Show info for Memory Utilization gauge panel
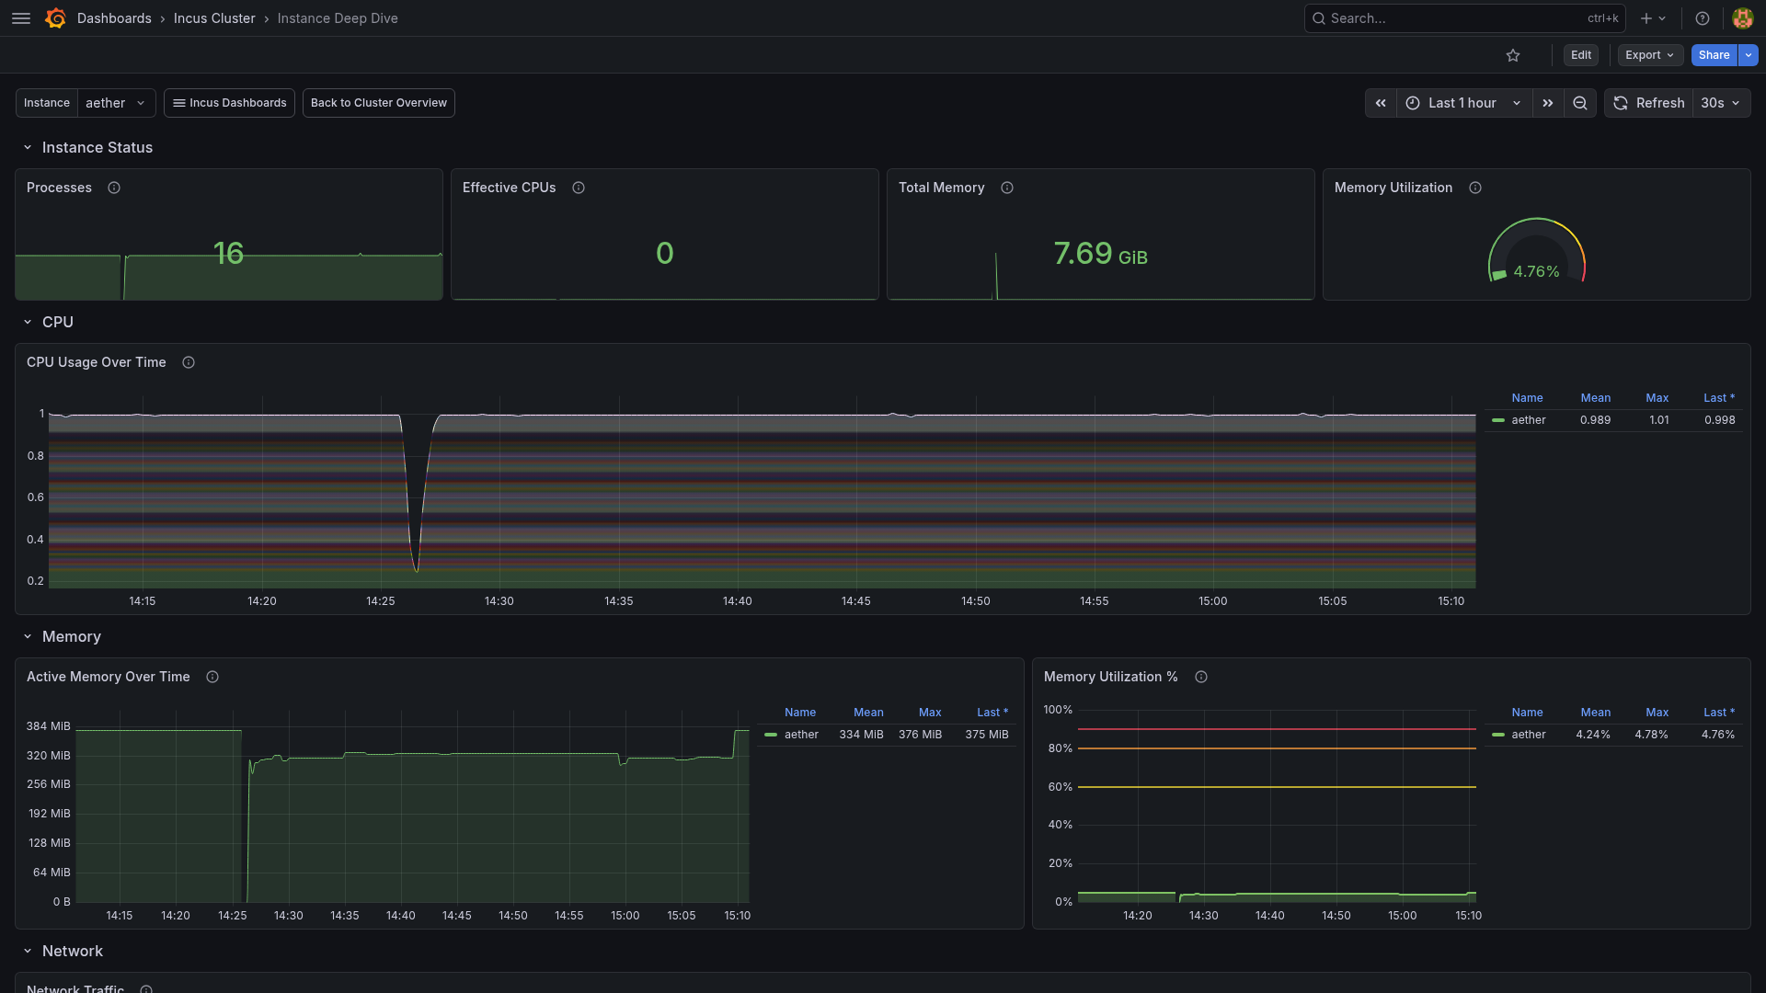Screen dimensions: 1766x993 point(1475,188)
